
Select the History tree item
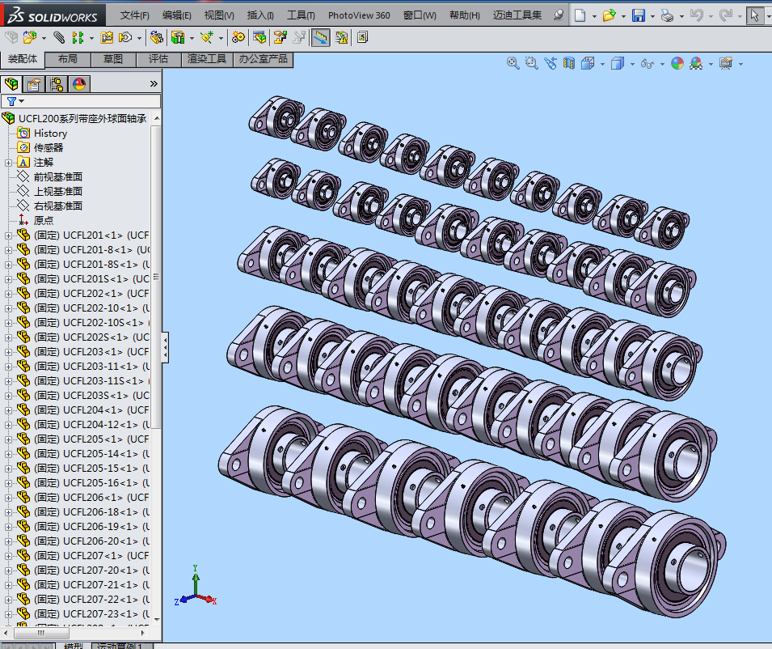pos(50,134)
